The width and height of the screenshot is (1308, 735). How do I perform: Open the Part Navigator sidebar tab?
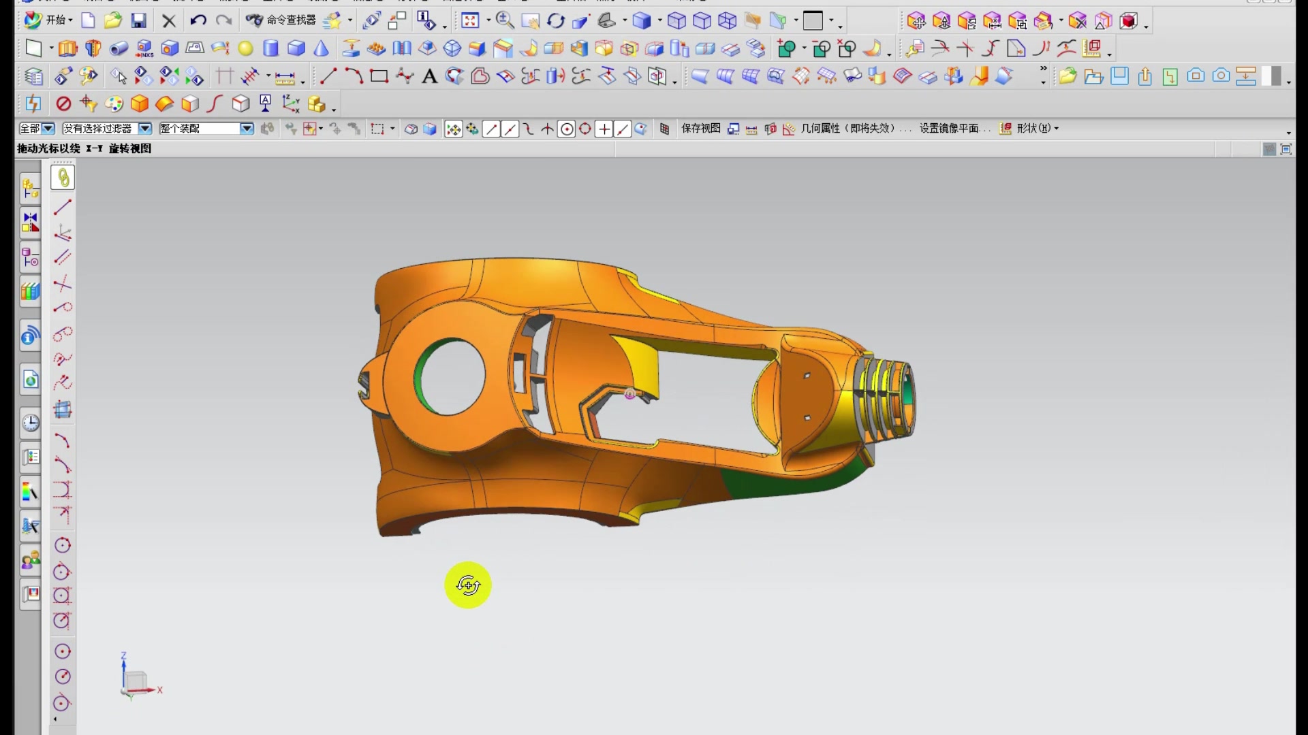[31, 258]
